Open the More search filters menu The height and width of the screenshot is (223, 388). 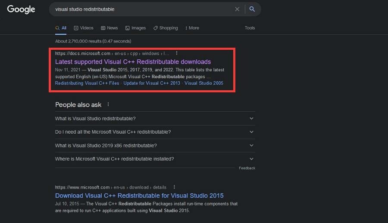[192, 28]
